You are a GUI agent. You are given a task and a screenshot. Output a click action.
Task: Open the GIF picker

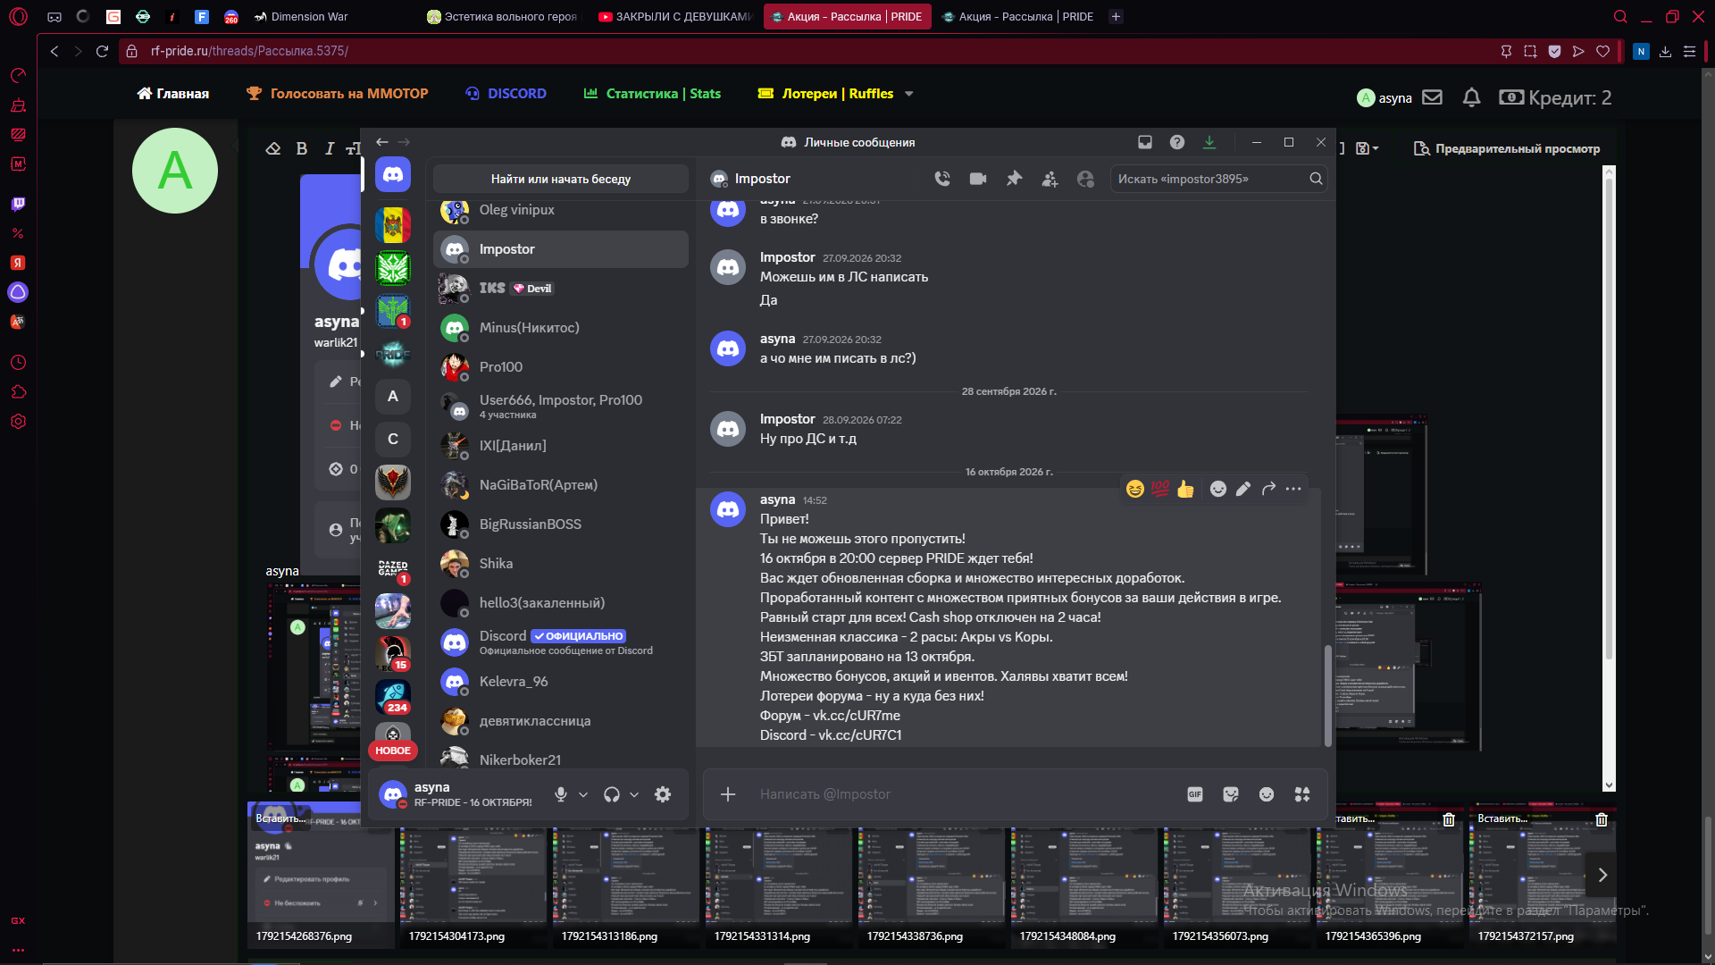point(1195,794)
